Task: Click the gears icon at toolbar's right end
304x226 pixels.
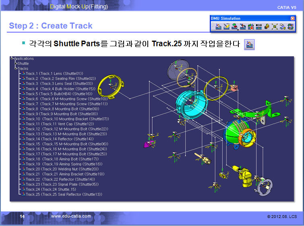Action: [290, 27]
